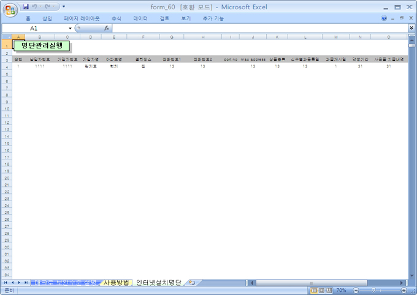Viewport: 417px width, 295px height.
Task: Select row header 4
Action: 7,67
